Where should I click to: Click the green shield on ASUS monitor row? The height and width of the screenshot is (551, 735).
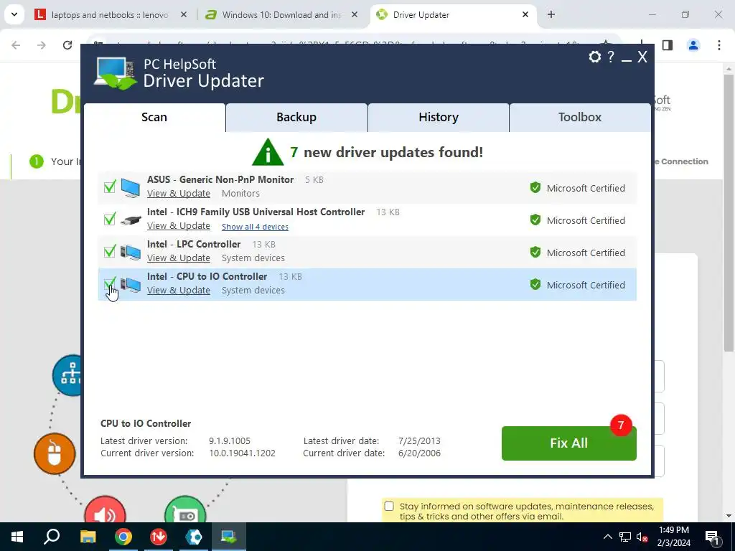535,187
